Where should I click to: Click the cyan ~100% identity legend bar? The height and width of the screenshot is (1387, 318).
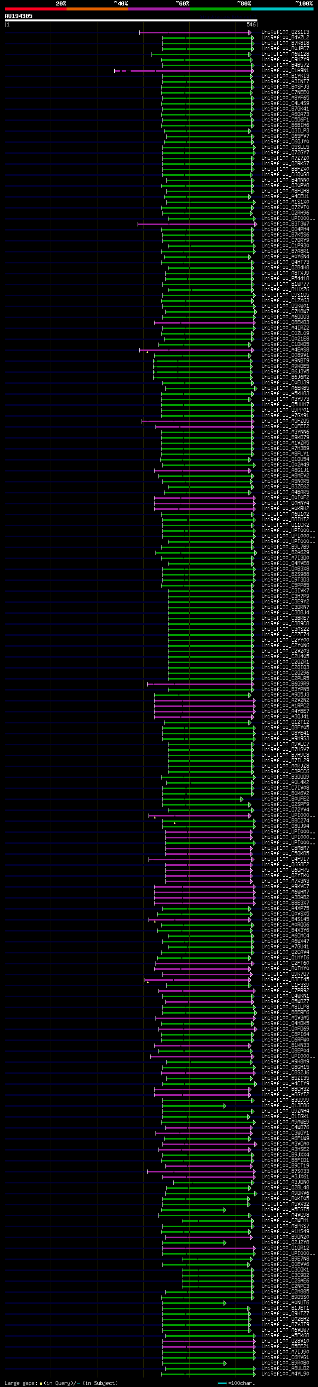click(x=282, y=8)
